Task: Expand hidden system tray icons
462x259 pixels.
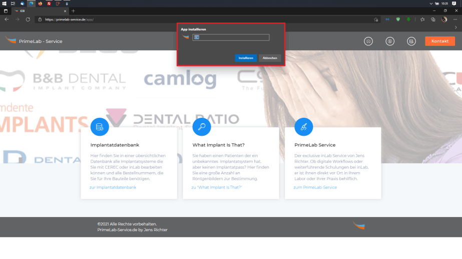Action: tap(431, 3)
